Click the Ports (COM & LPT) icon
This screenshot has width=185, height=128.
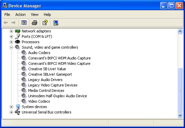point(18,36)
